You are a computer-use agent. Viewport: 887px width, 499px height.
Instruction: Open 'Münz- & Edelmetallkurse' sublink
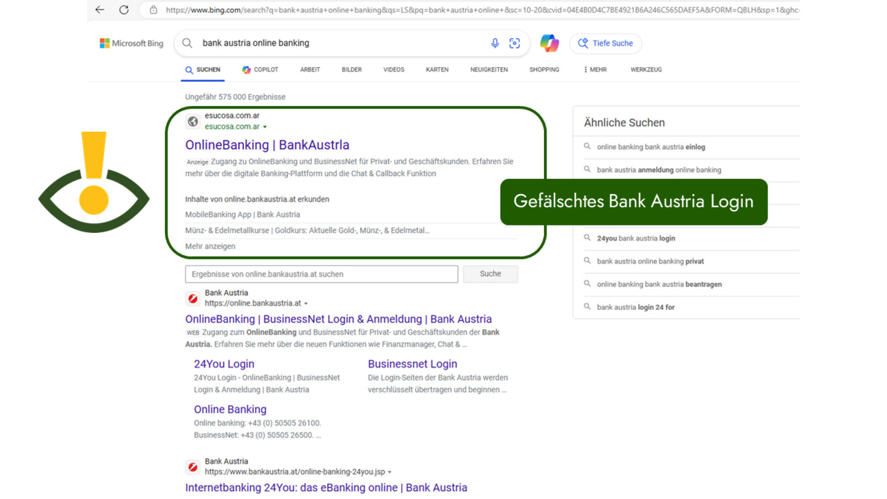pyautogui.click(x=307, y=230)
